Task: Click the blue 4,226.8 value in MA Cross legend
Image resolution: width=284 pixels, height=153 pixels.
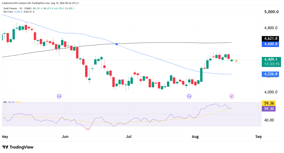Action: 18,12
